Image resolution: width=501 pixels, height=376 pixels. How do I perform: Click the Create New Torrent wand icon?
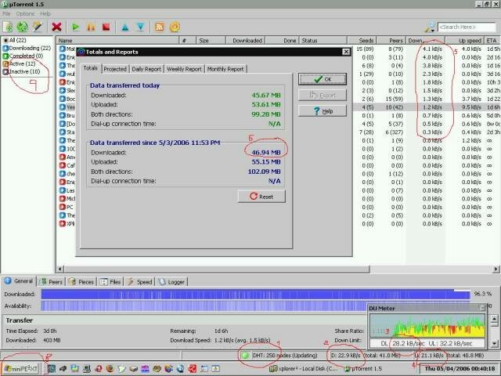(38, 27)
